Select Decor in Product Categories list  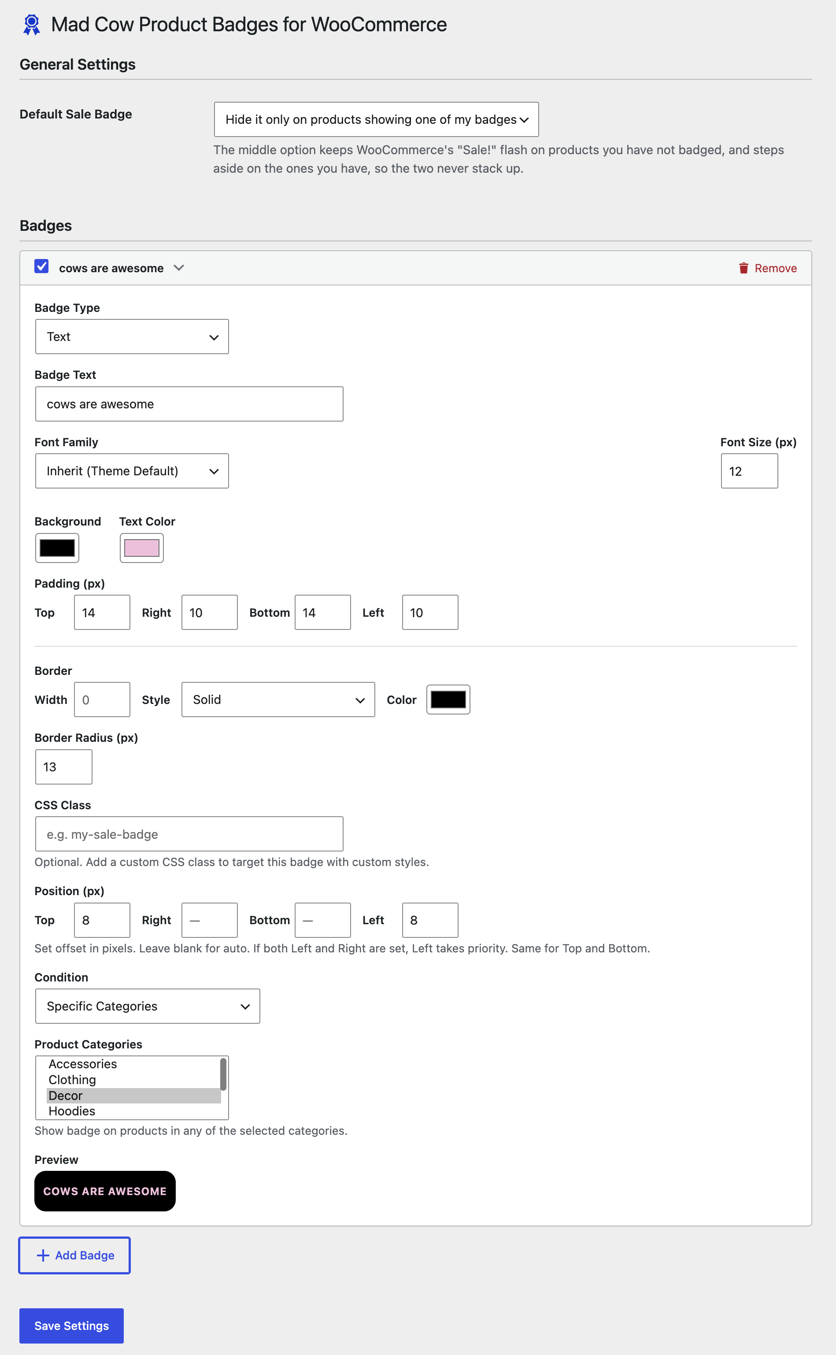[133, 1096]
